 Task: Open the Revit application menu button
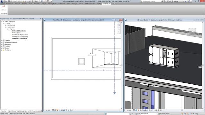click(x=2, y=2)
